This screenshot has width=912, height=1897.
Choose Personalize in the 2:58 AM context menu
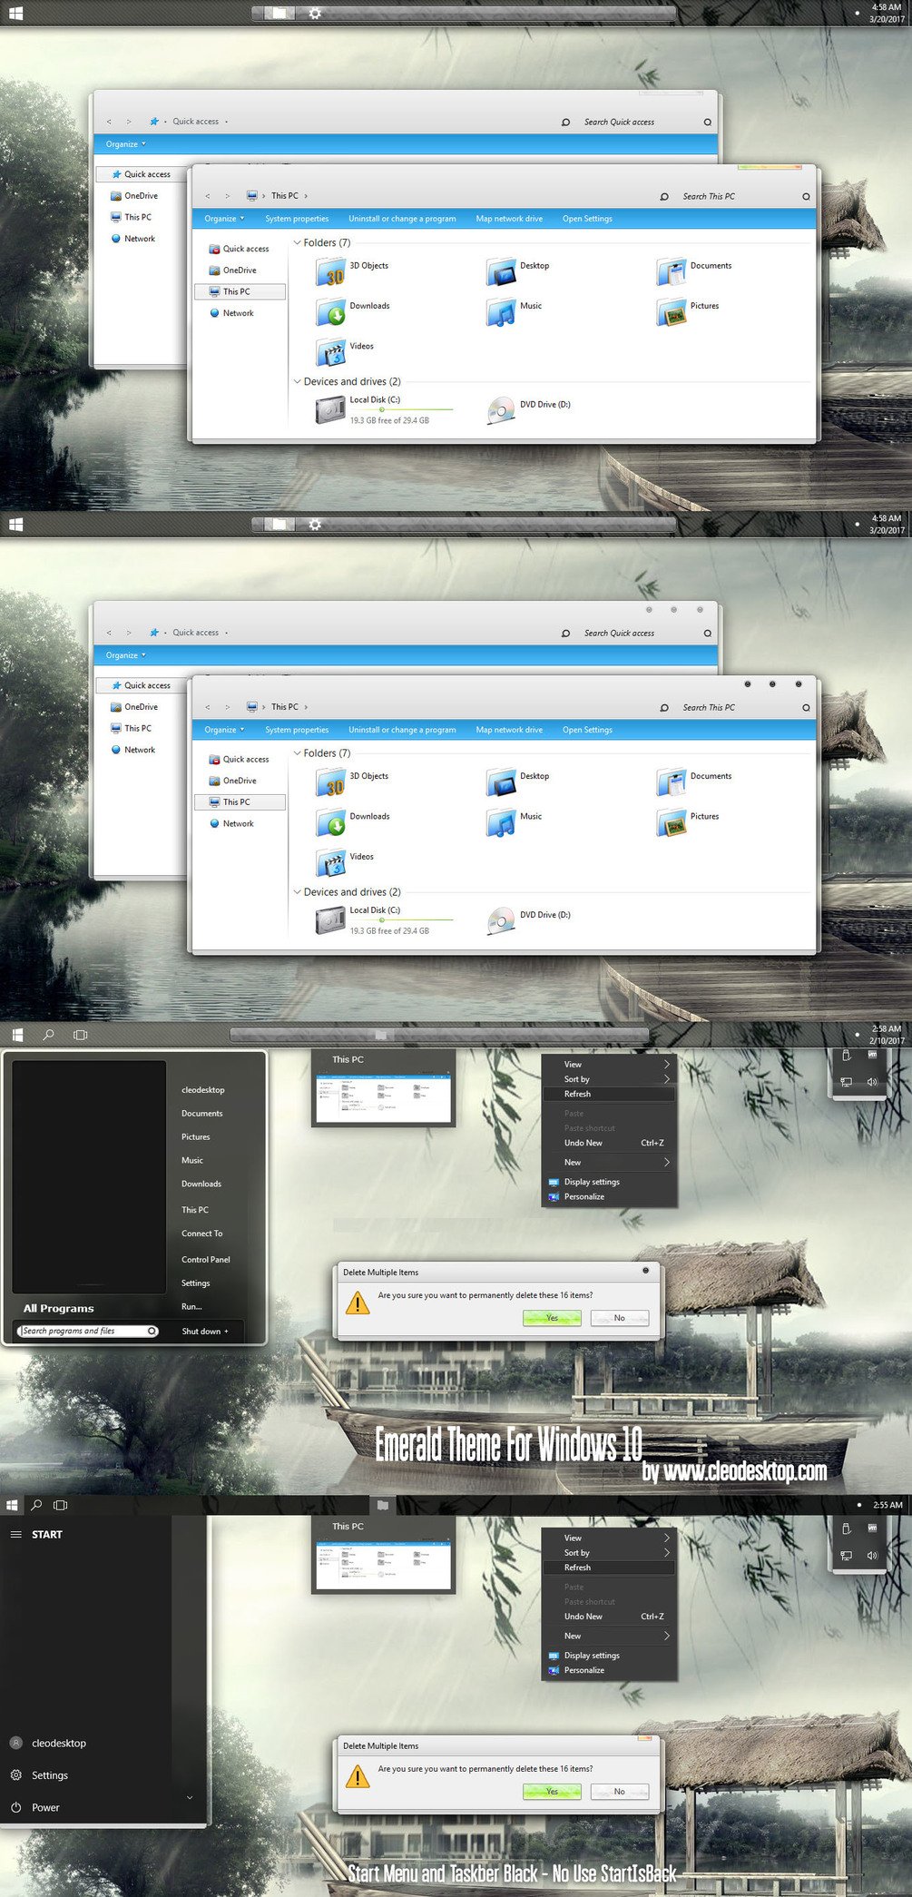click(x=610, y=1196)
